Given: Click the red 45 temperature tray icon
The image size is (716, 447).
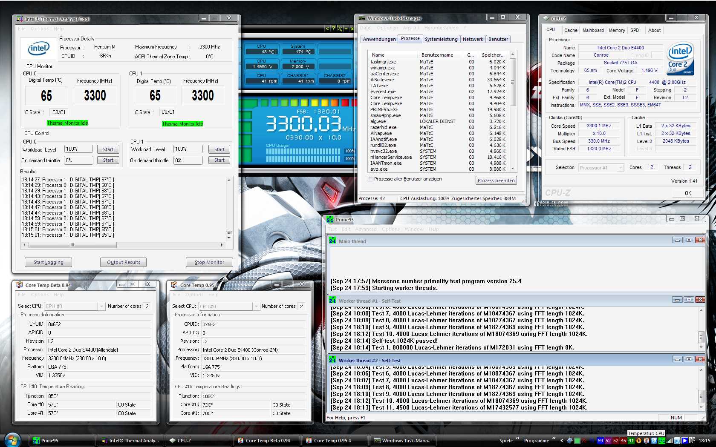Looking at the screenshot, I should [x=624, y=441].
